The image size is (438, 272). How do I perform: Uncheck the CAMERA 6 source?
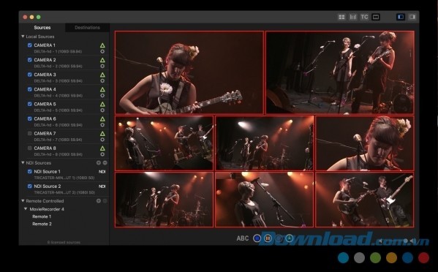[x=29, y=118]
